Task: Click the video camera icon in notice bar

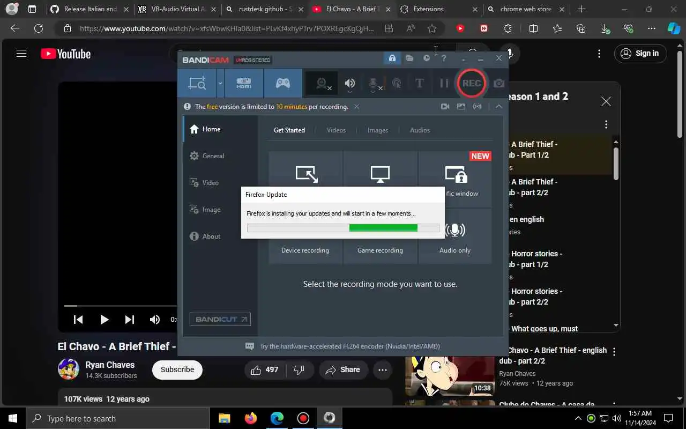Action: click(x=445, y=107)
